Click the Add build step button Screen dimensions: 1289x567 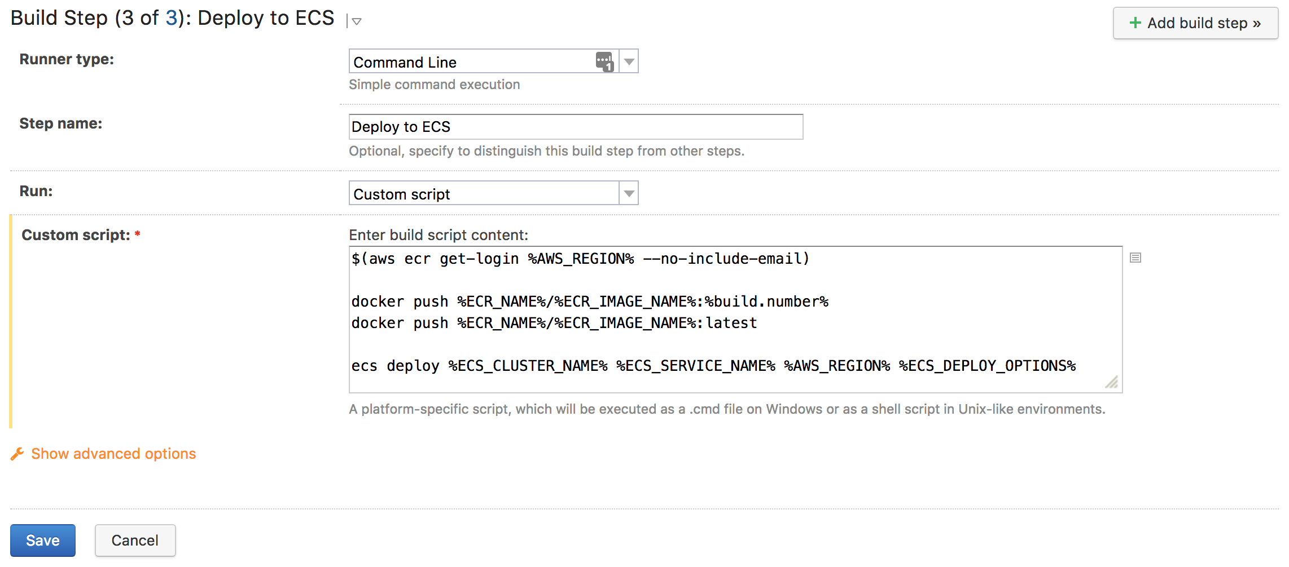point(1195,23)
